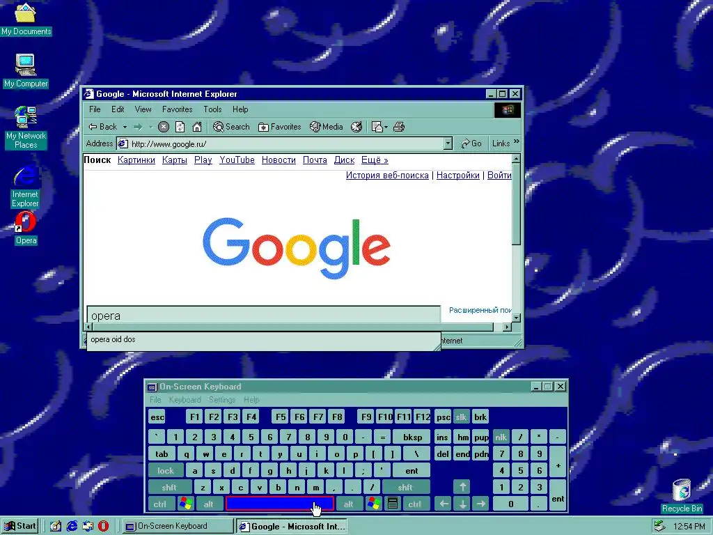Open the Windows Start button

point(20,527)
